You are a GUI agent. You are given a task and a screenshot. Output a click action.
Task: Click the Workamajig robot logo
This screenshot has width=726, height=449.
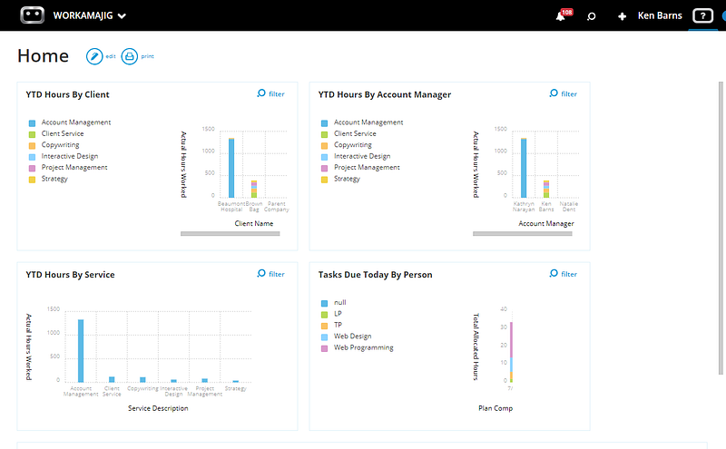tap(33, 15)
